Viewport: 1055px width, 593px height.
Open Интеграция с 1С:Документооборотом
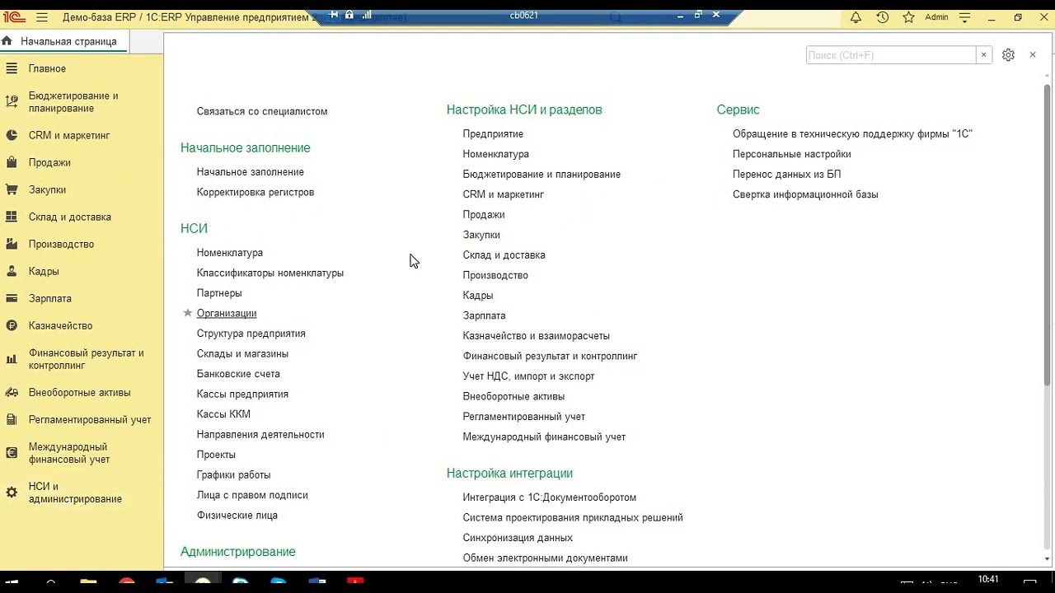click(550, 497)
